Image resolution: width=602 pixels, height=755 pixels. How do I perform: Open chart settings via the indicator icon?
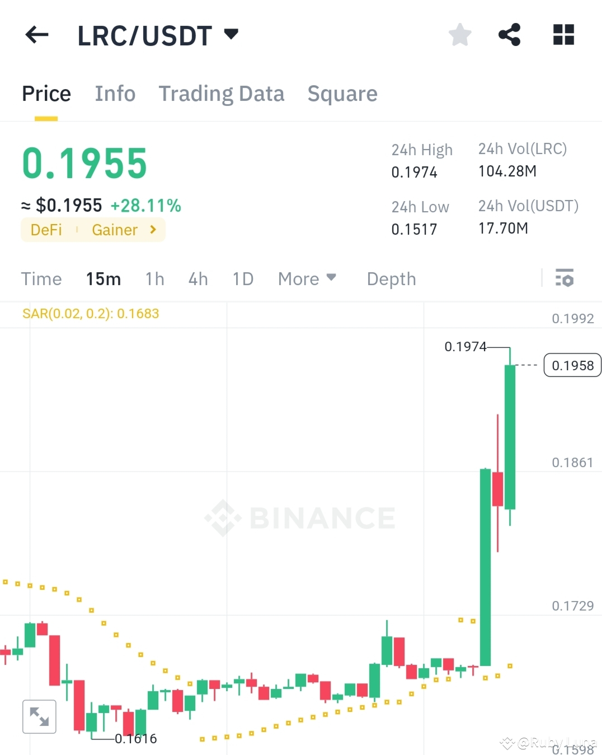tap(565, 278)
